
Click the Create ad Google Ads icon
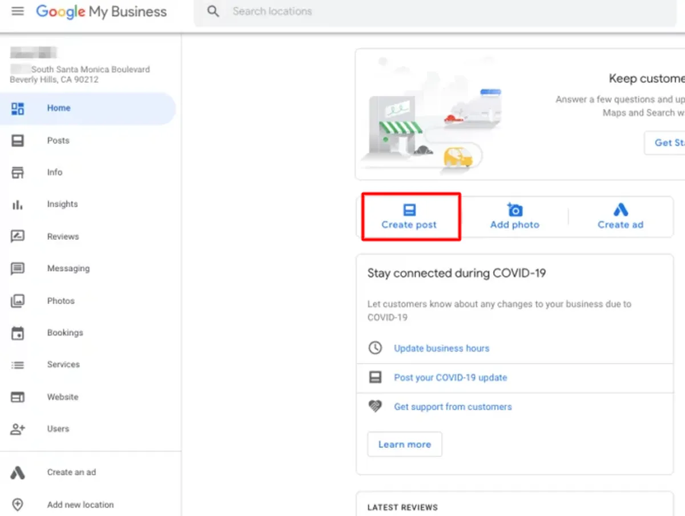[620, 209]
